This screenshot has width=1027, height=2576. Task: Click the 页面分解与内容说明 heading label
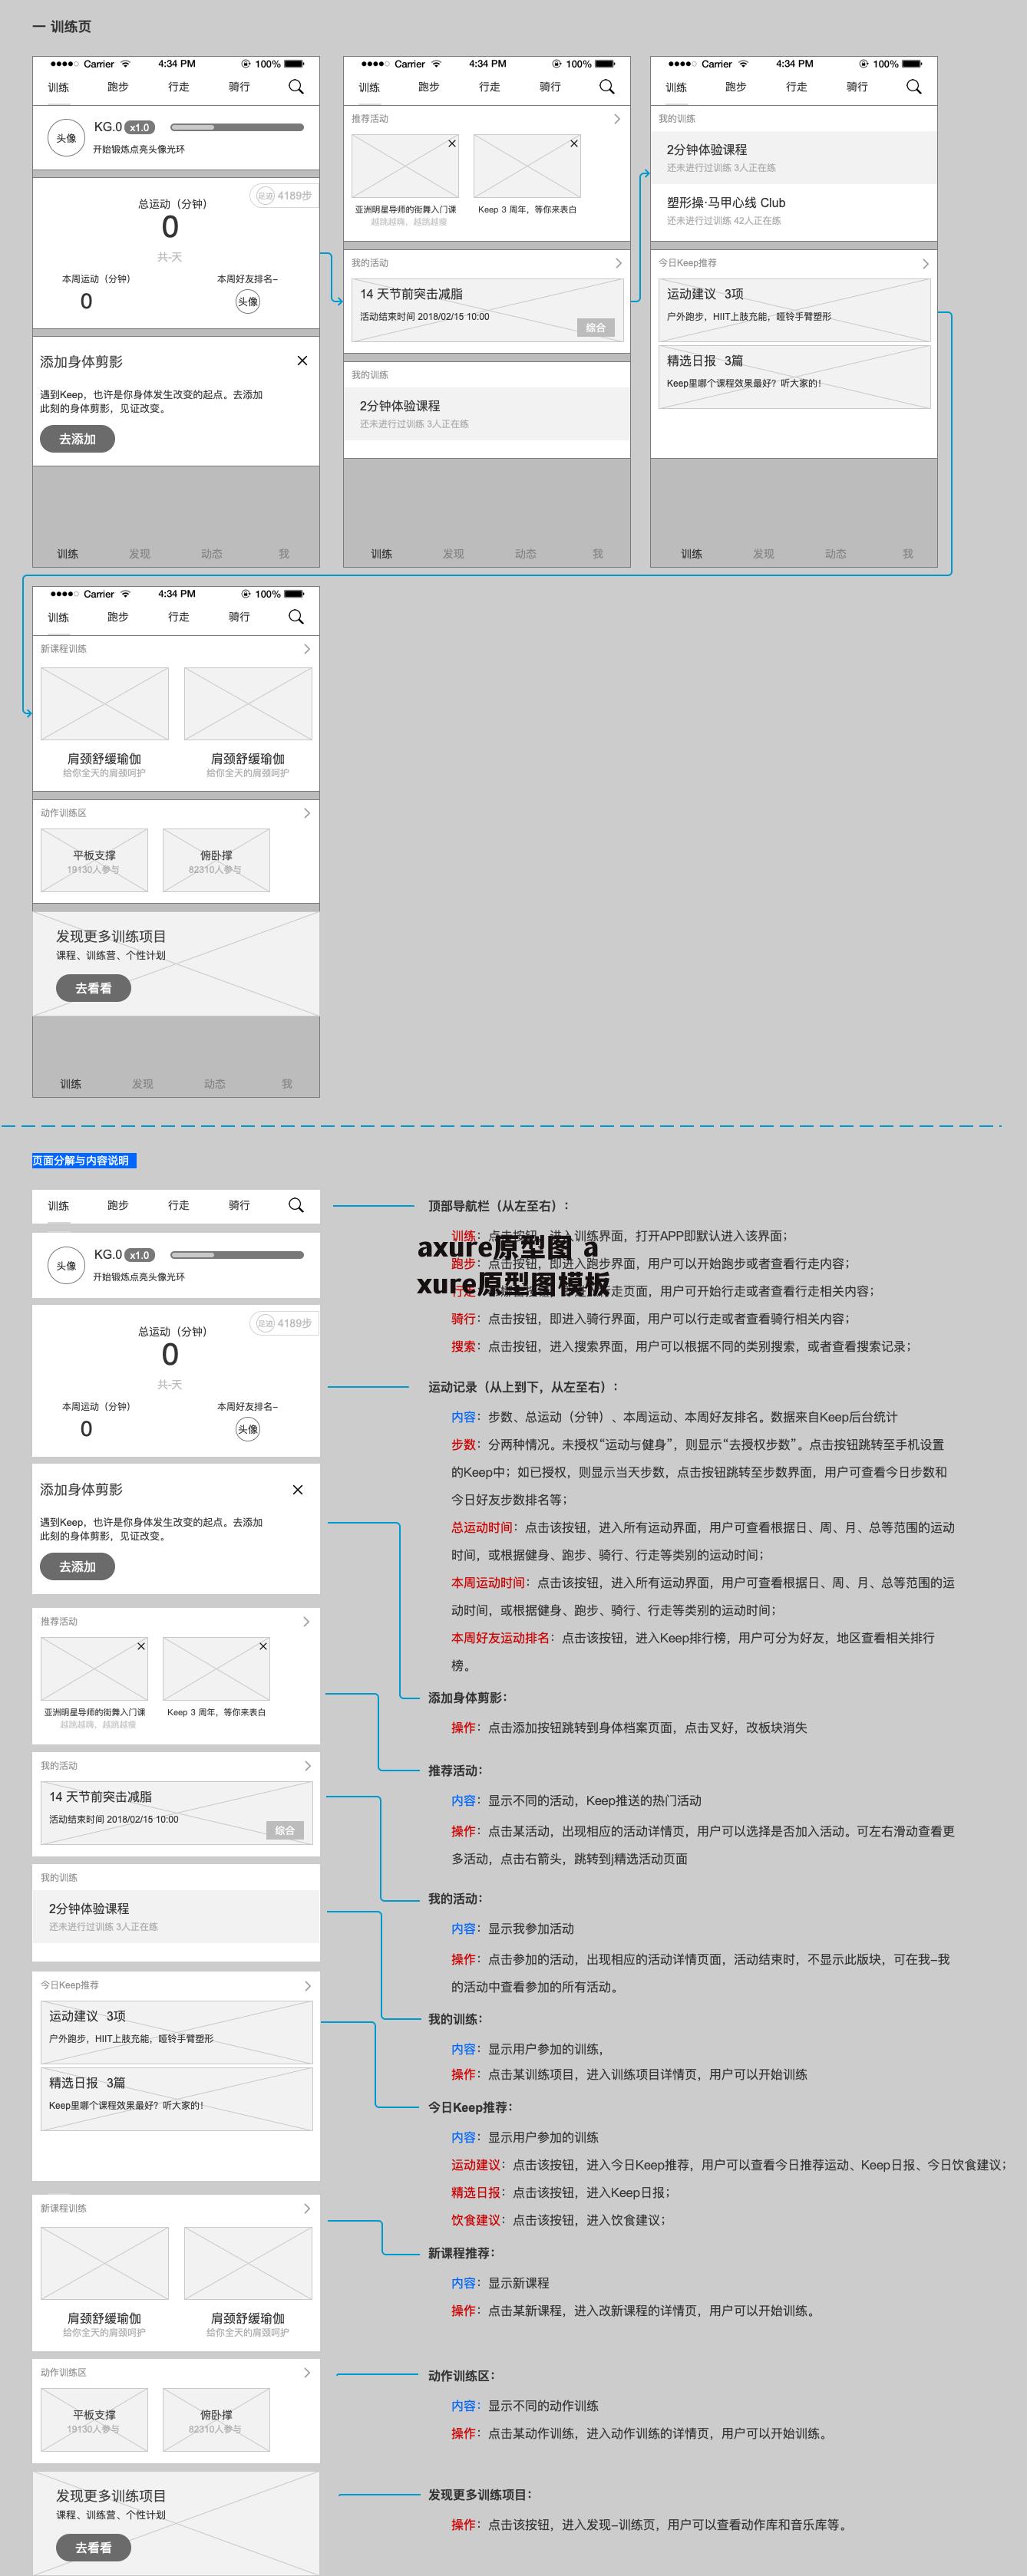pos(83,1161)
